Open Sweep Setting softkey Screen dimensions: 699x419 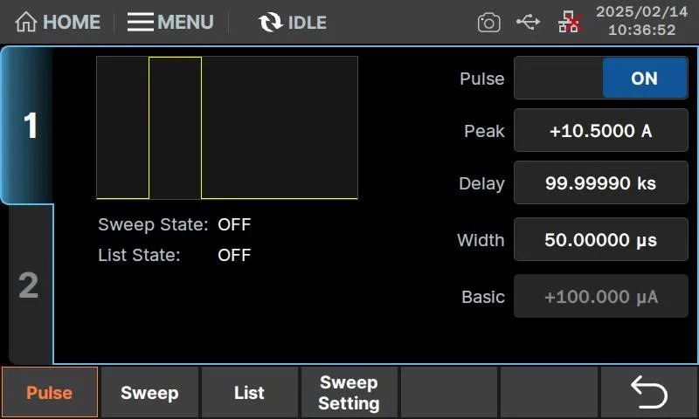(349, 393)
